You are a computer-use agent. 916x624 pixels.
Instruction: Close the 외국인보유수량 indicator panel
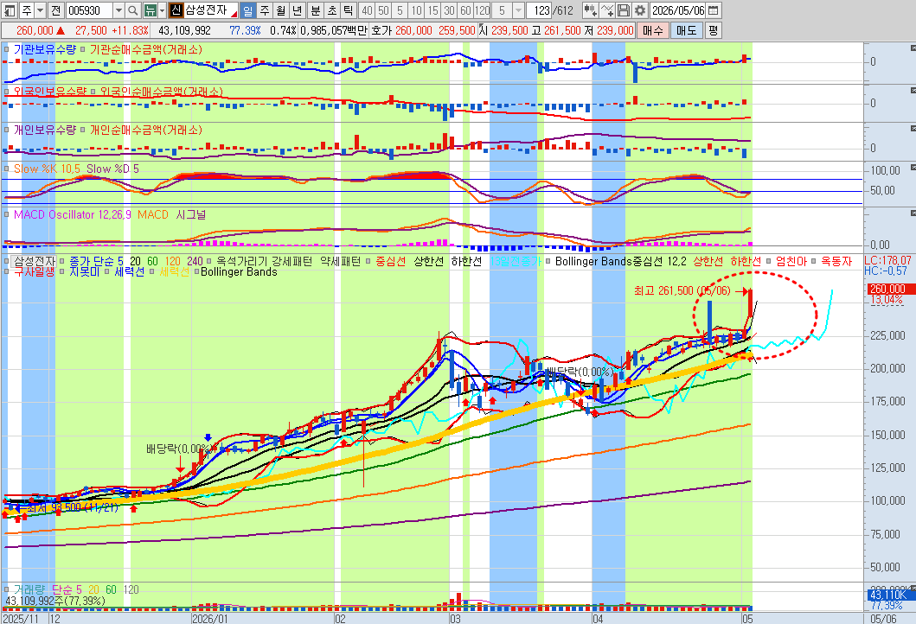point(913,90)
